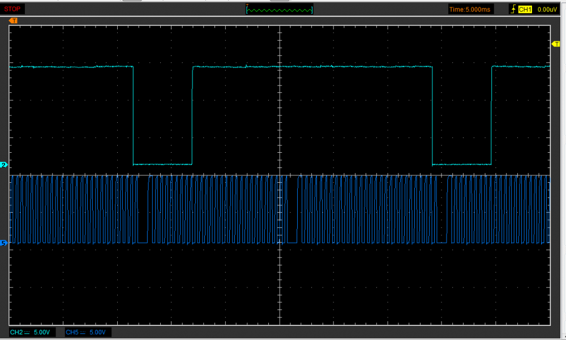
Task: Click the rising-edge trigger slope icon
Action: 513,9
